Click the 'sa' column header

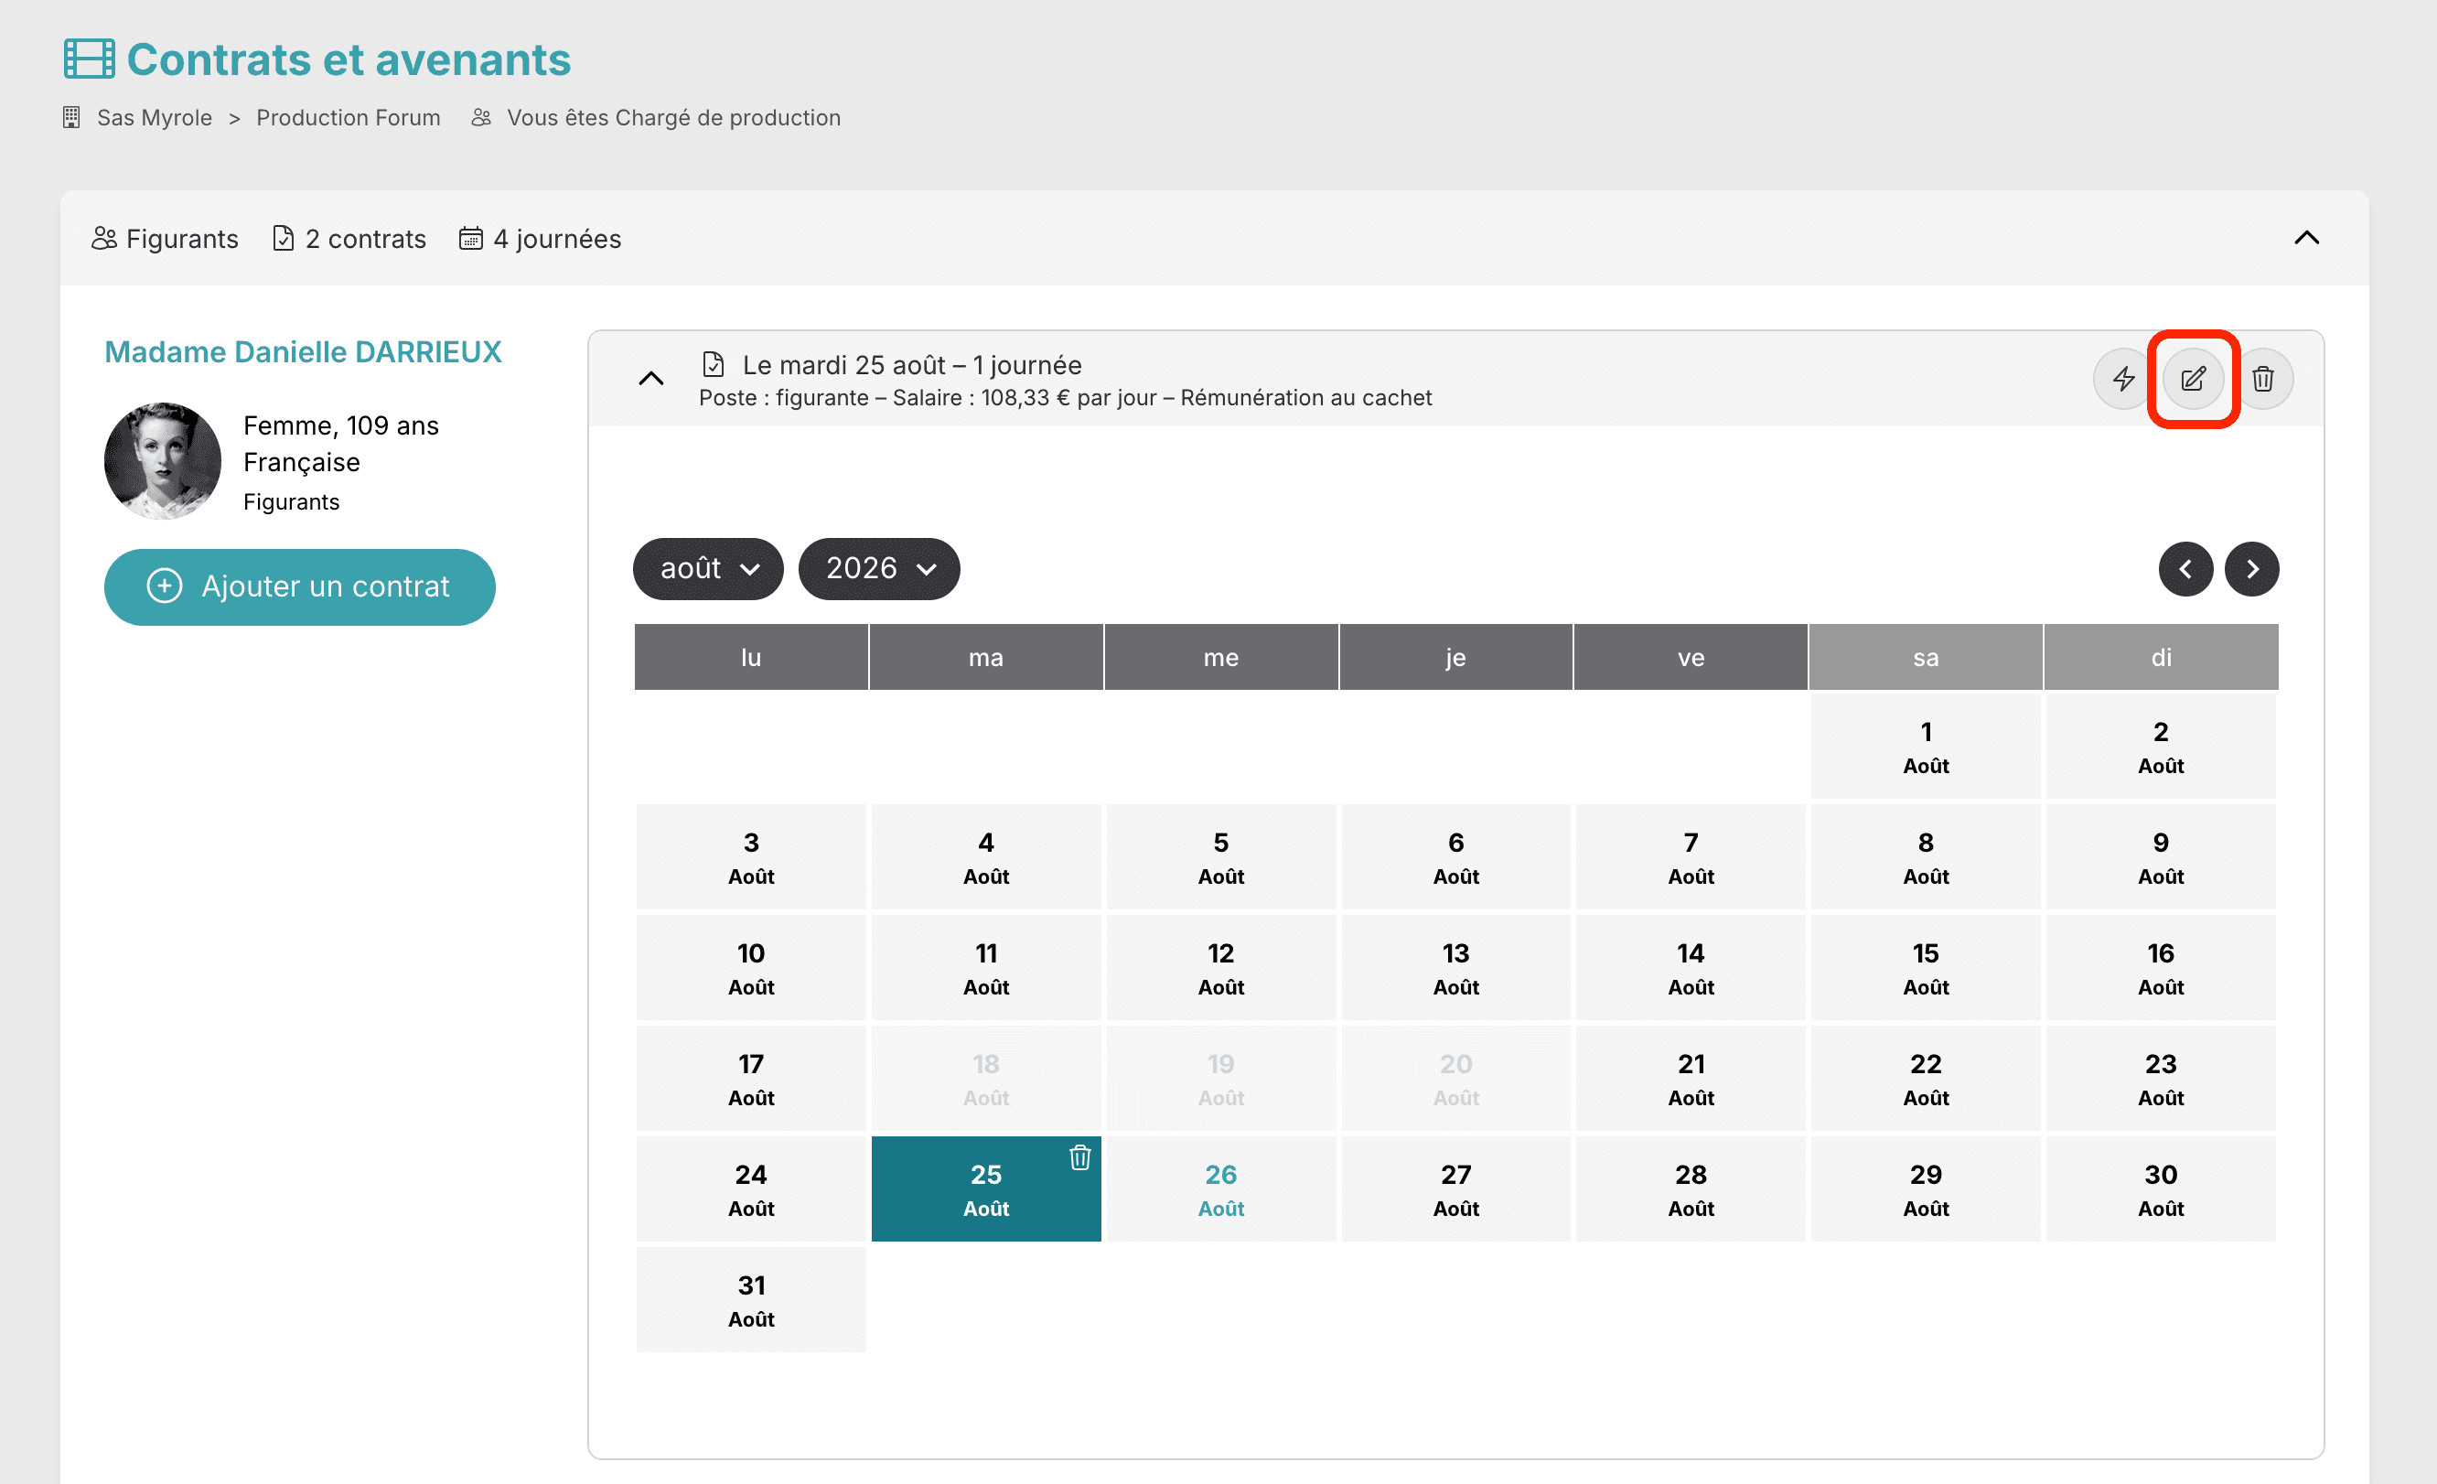coord(1926,657)
